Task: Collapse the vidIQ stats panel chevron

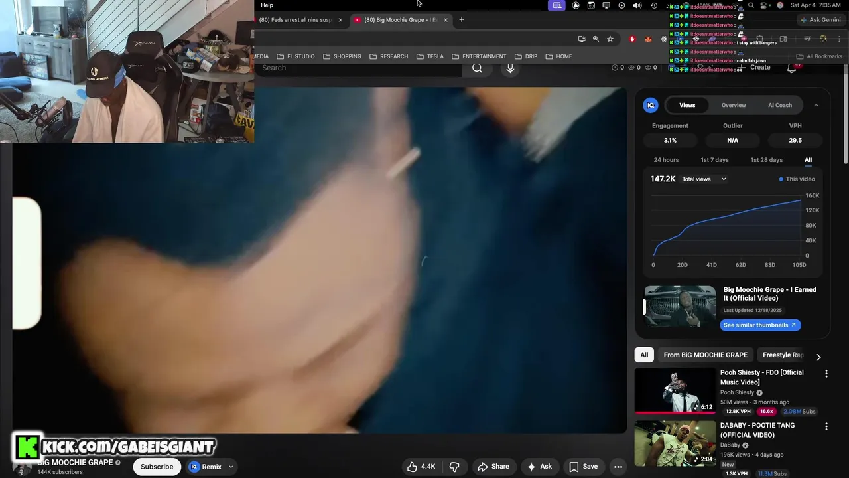Action: coord(816,105)
